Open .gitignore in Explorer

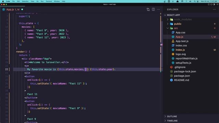[x=180, y=67]
